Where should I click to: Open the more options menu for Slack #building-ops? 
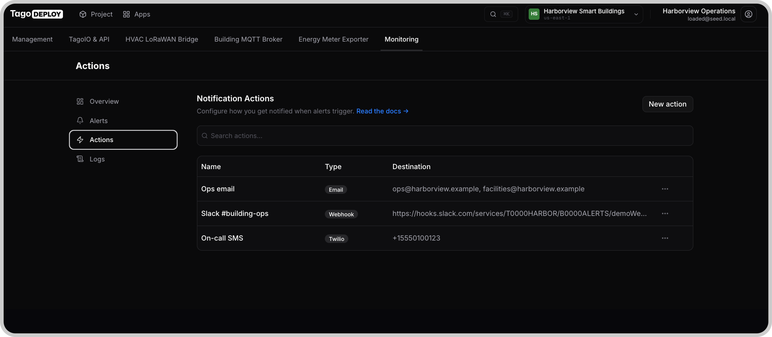[665, 214]
